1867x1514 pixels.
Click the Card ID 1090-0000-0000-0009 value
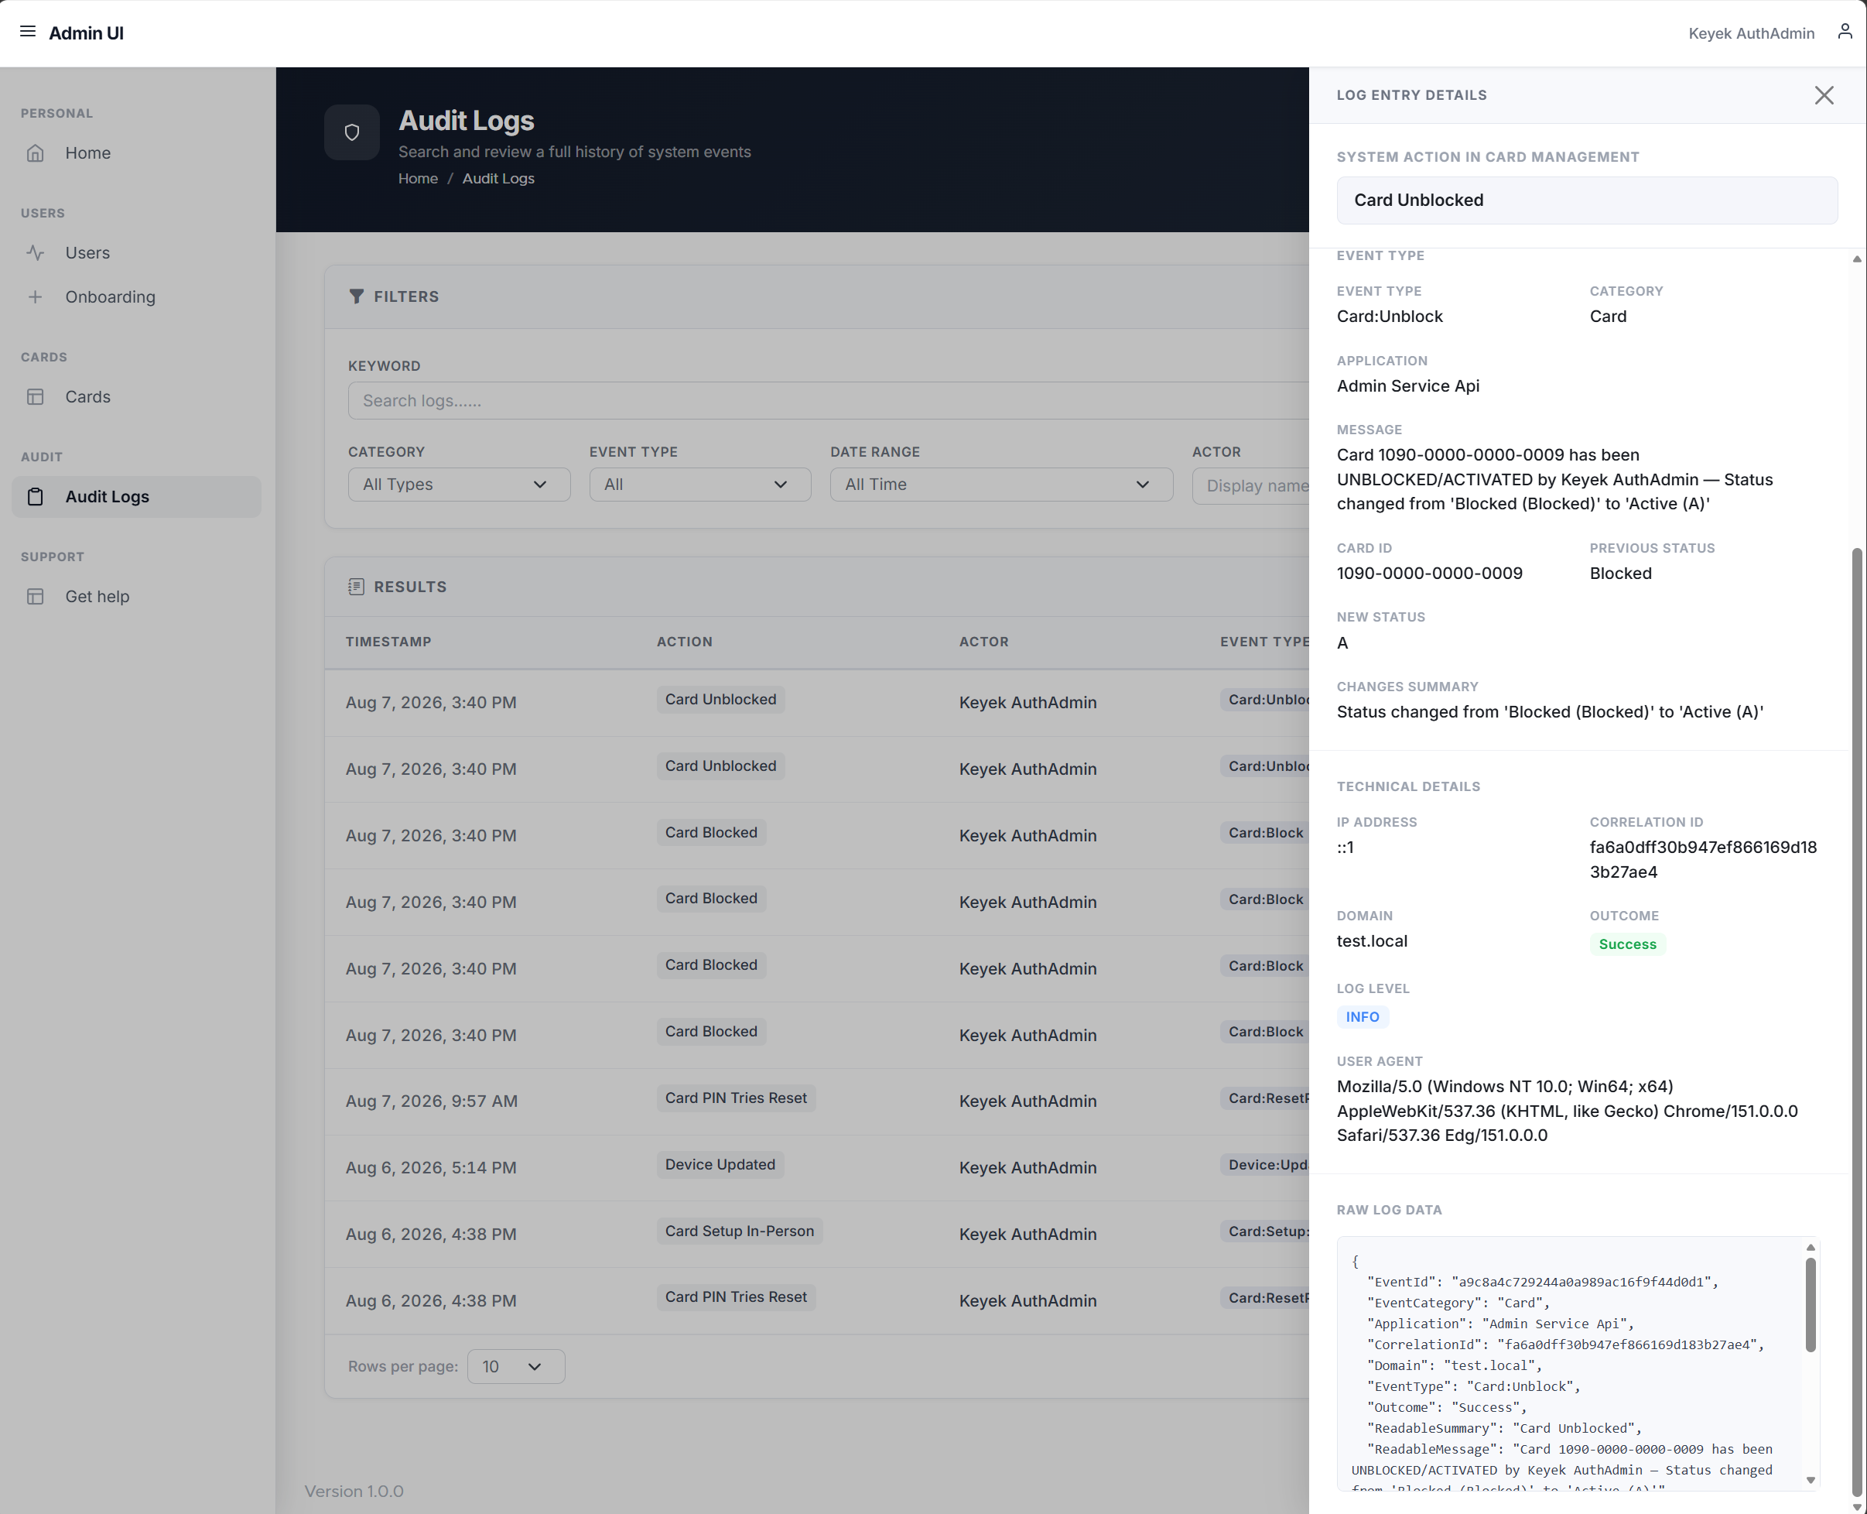pyautogui.click(x=1429, y=574)
